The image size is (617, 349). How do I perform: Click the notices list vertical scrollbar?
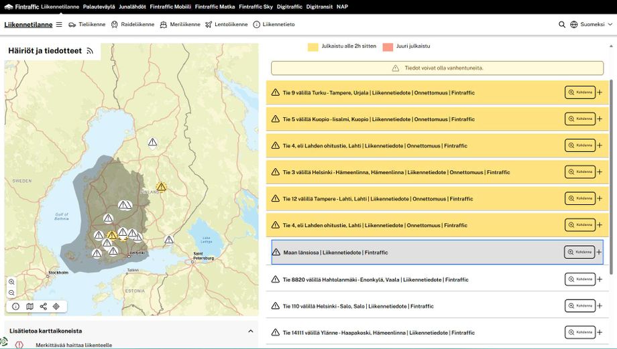point(611,174)
